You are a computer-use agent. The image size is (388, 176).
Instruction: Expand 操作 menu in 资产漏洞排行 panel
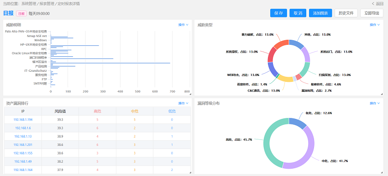[x=184, y=103]
